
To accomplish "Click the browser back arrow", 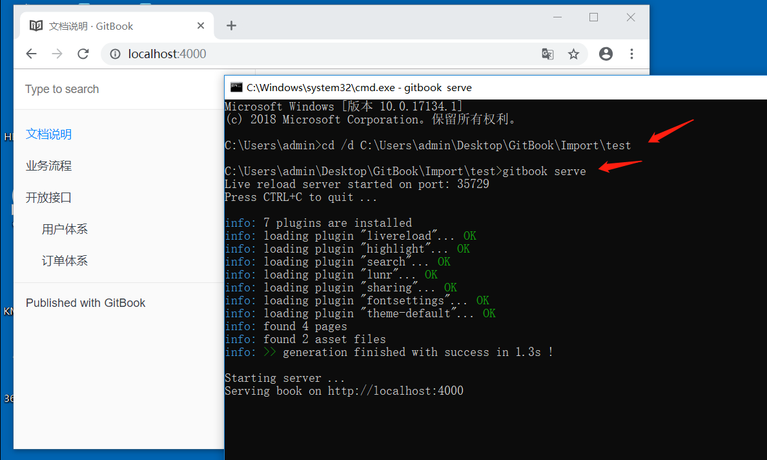I will [x=31, y=54].
